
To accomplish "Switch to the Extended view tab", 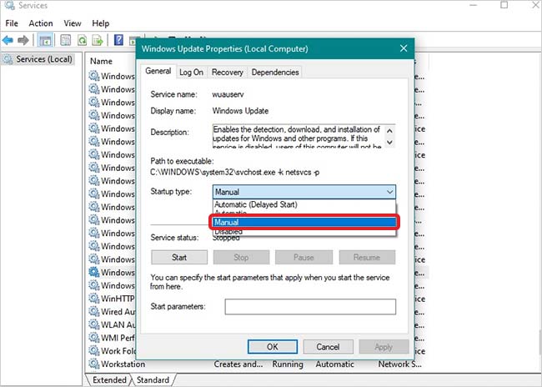I will (109, 379).
